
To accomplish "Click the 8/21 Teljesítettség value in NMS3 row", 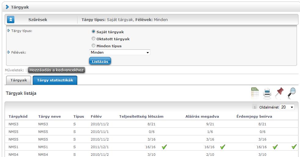I will tap(152, 124).
